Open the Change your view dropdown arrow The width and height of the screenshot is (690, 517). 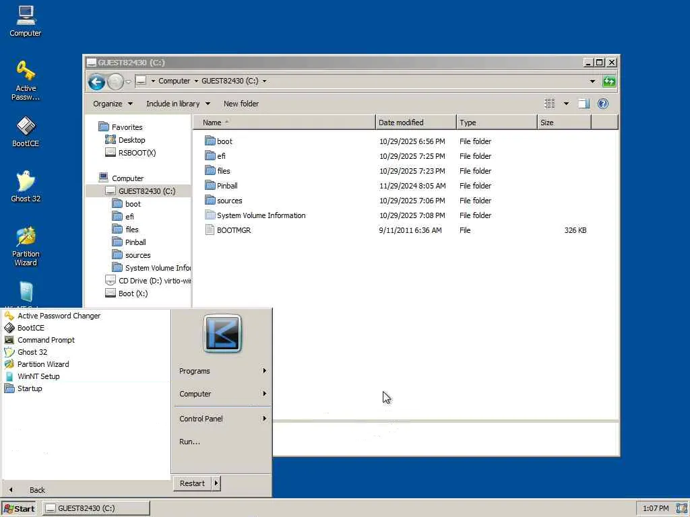coord(566,104)
